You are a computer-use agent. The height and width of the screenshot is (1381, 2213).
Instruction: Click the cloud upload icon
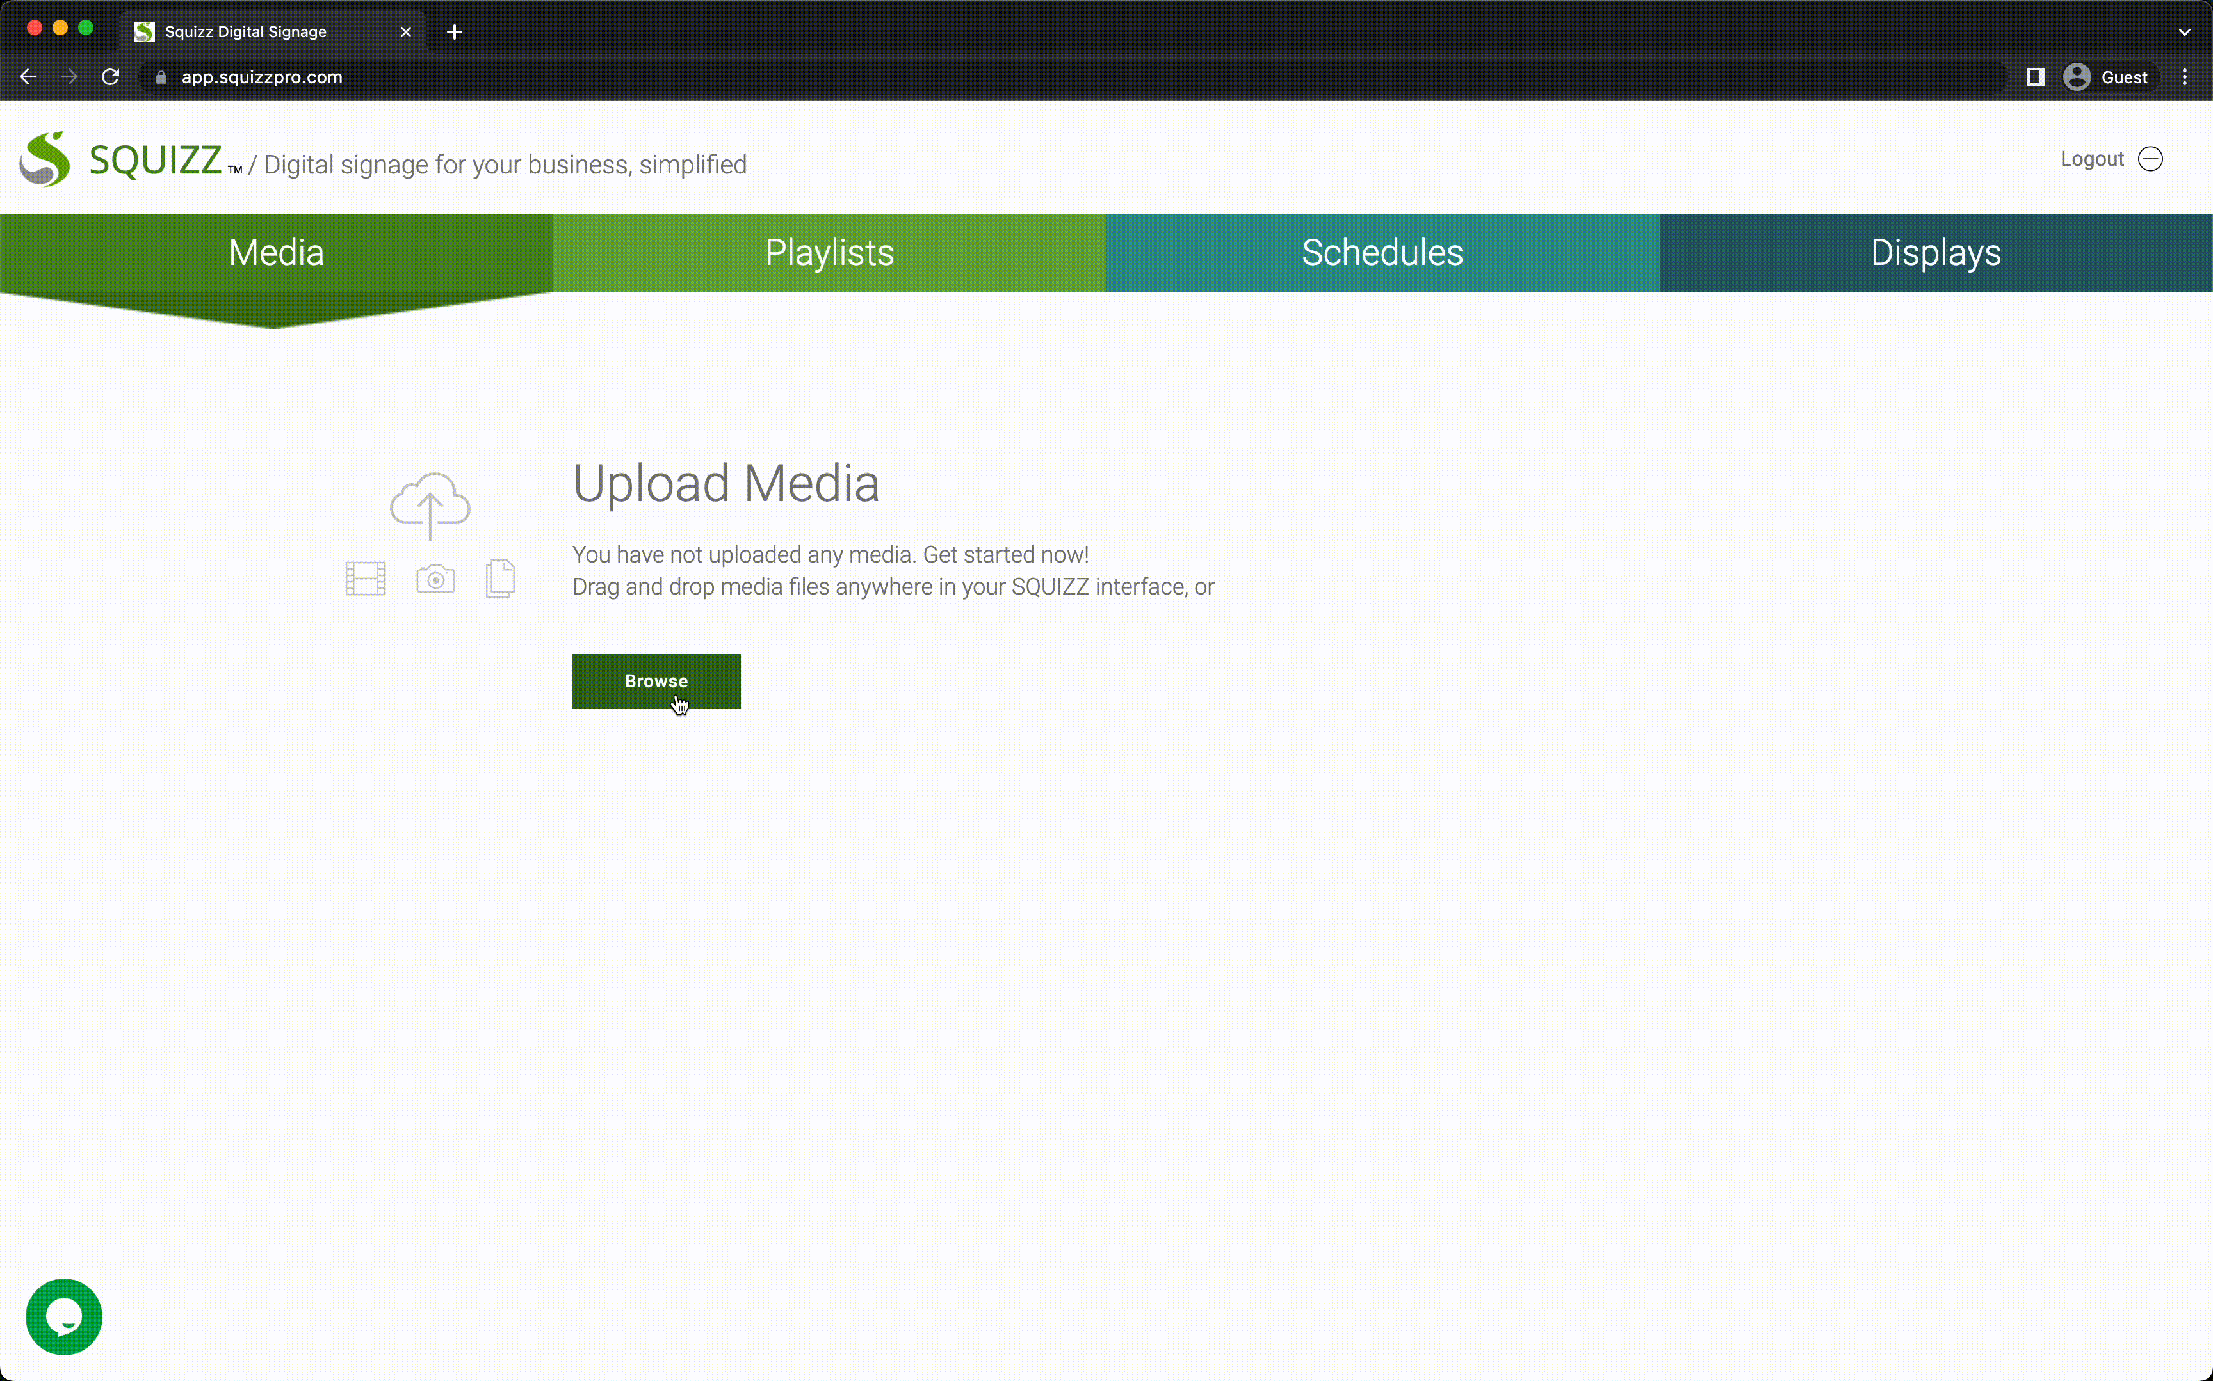click(x=430, y=506)
